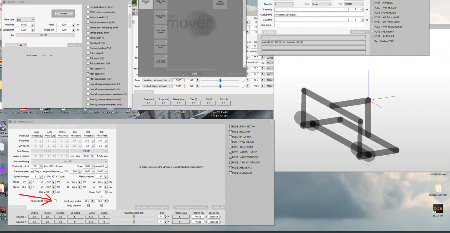The width and height of the screenshot is (450, 233).
Task: Select the POSE :: PITCH MIX module tile
Action: coord(161,17)
